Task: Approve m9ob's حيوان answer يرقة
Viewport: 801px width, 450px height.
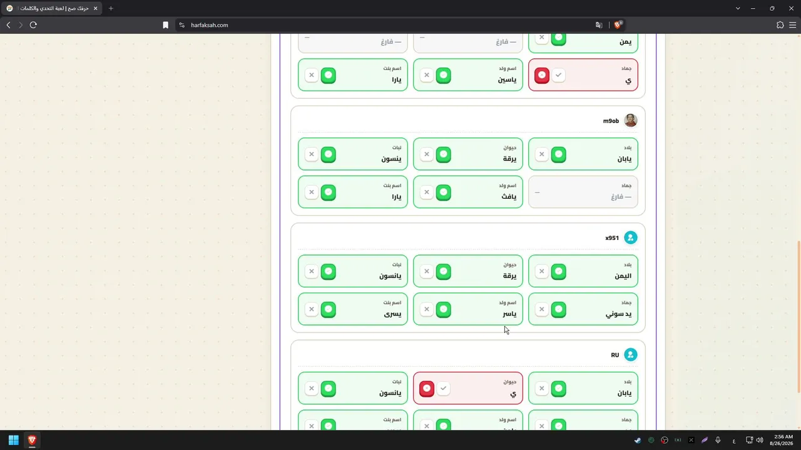Action: 444,154
